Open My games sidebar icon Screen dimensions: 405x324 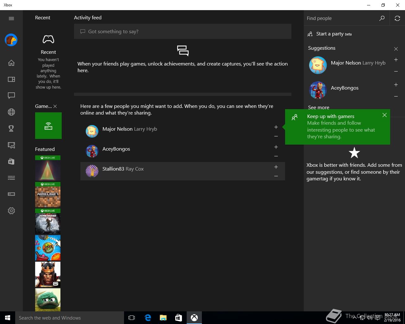pyautogui.click(x=11, y=79)
